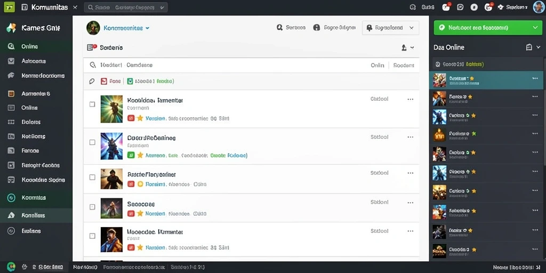Select the Boloies sidebar icon
546x273 pixels.
coord(11,122)
